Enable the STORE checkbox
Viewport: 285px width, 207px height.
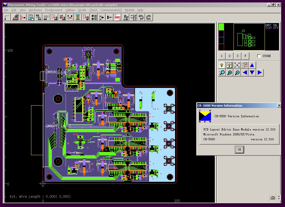coord(259,56)
